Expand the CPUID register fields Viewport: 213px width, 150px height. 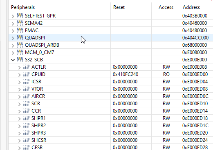(x=19, y=75)
